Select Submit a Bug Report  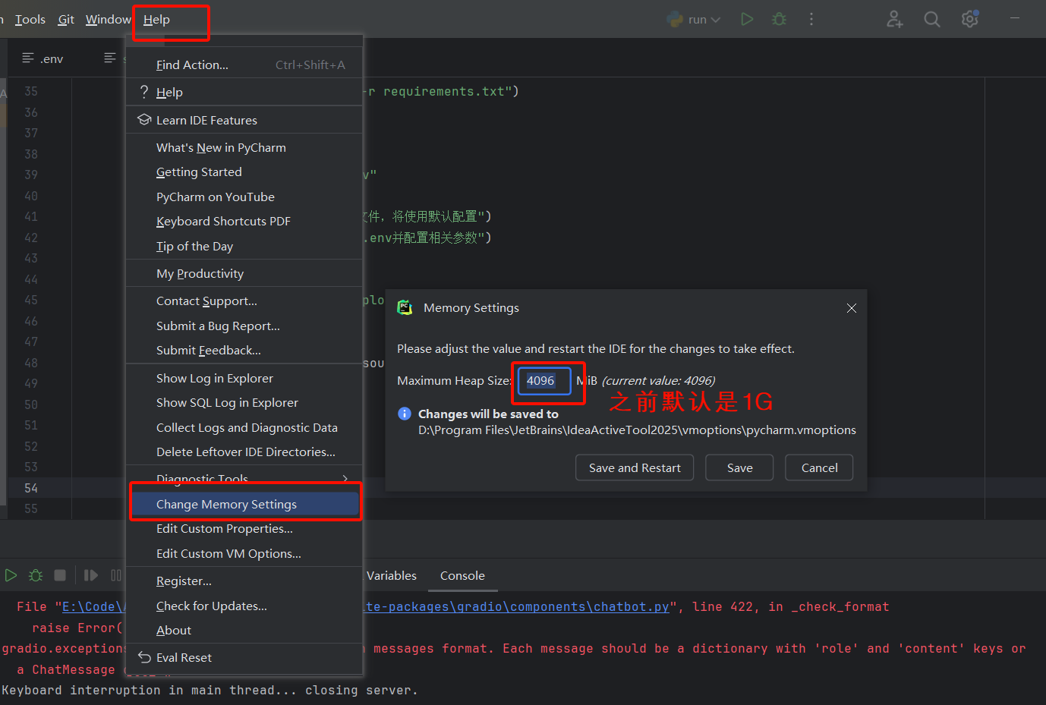pos(244,326)
